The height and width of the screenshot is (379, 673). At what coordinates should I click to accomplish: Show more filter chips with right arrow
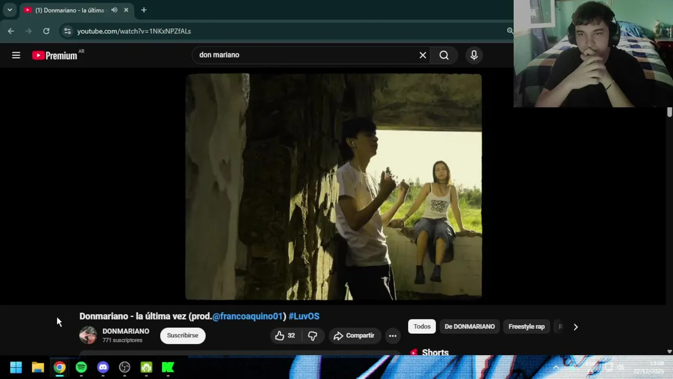(x=575, y=327)
